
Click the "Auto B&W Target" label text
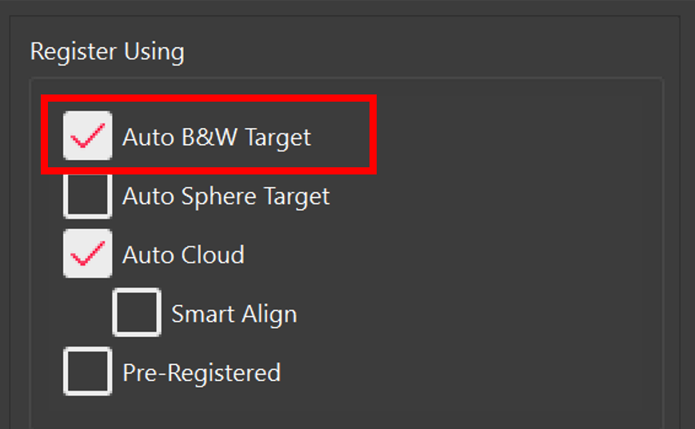216,138
